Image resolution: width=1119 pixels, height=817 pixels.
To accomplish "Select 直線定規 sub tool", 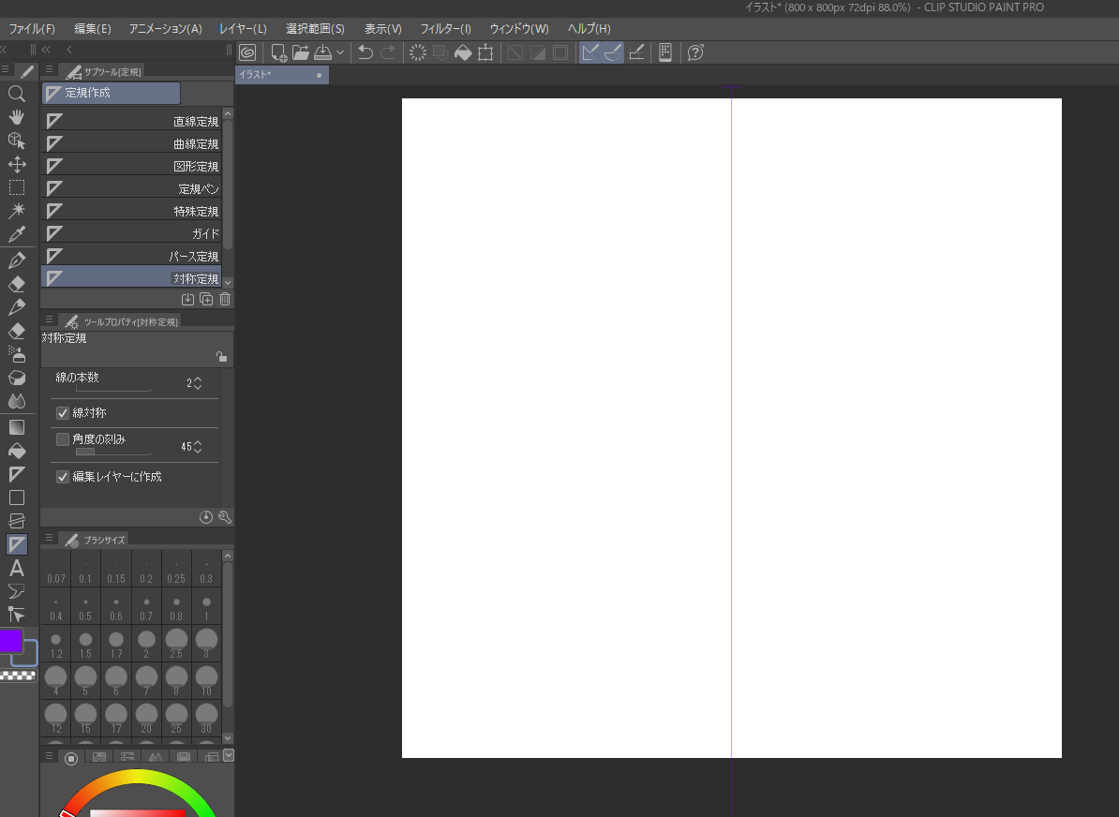I will click(131, 121).
